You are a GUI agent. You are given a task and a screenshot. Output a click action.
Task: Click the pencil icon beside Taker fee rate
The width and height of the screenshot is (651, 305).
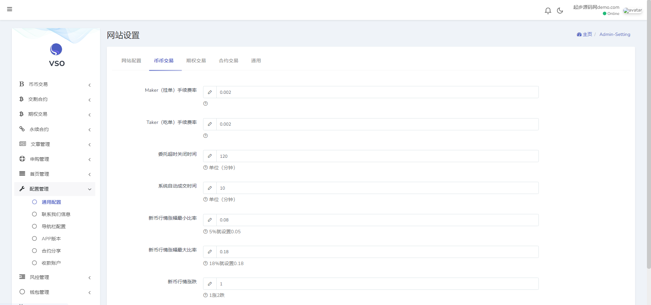point(210,124)
